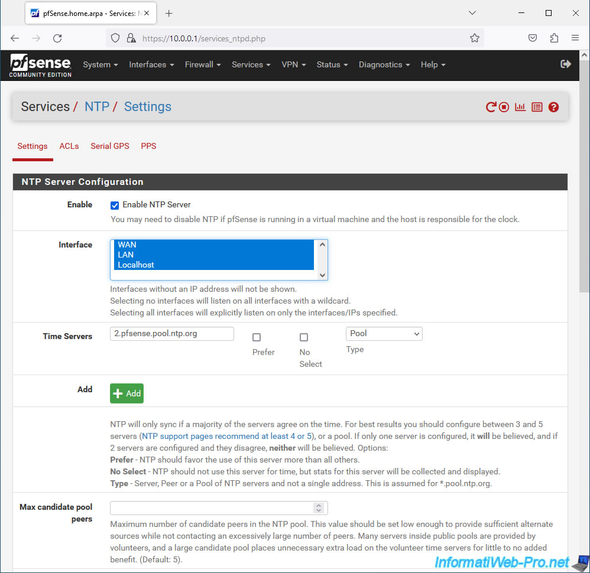Tick the No Select checkbox

[x=304, y=337]
